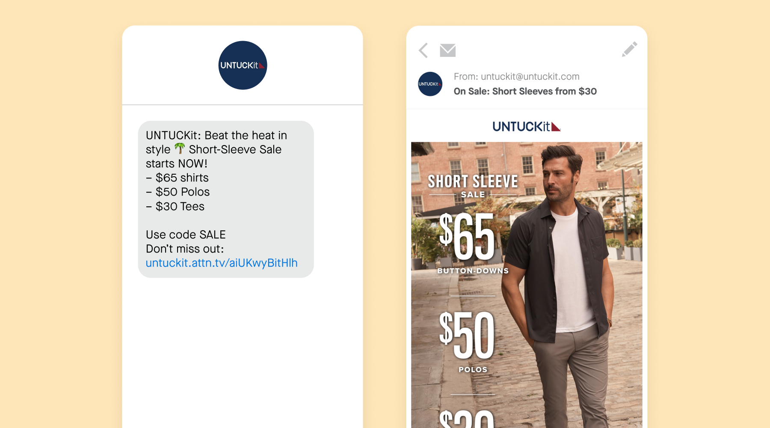
Task: Tap the 'UNTUCKit: Beat the heat in' line
Action: (216, 135)
